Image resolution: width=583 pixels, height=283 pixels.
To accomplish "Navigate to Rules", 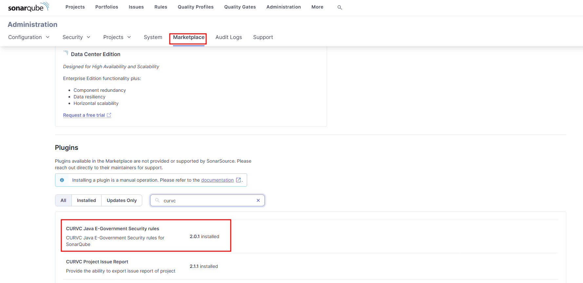I will (x=161, y=7).
